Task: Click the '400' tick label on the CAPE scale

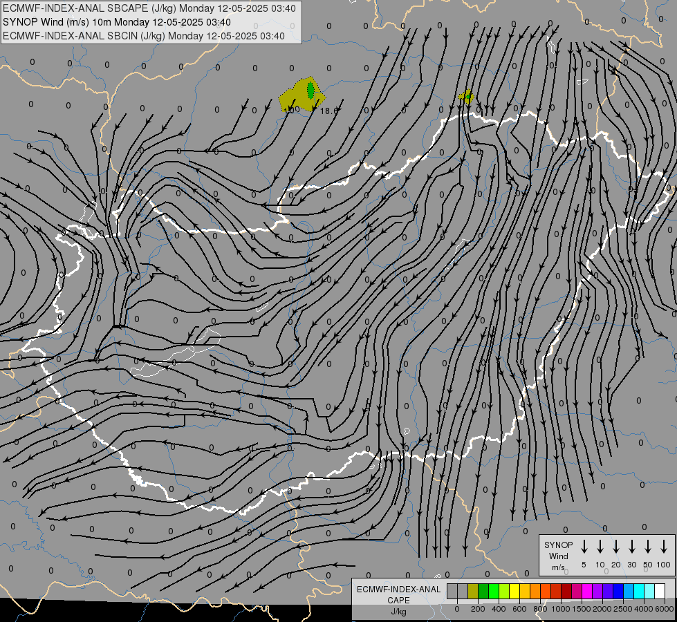Action: pyautogui.click(x=499, y=609)
